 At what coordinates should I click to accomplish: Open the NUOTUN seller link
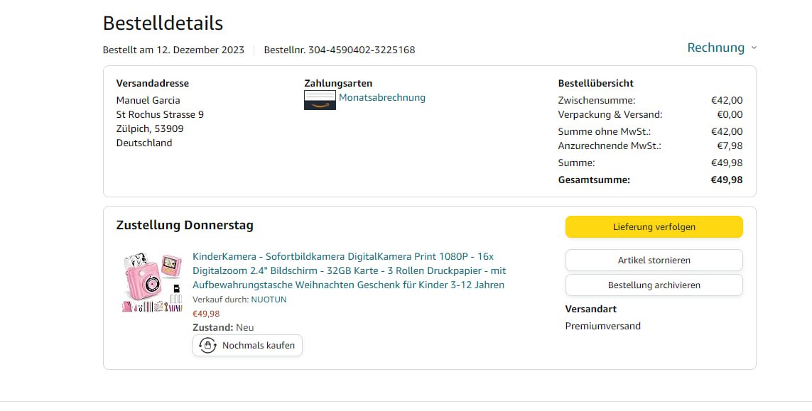(269, 300)
